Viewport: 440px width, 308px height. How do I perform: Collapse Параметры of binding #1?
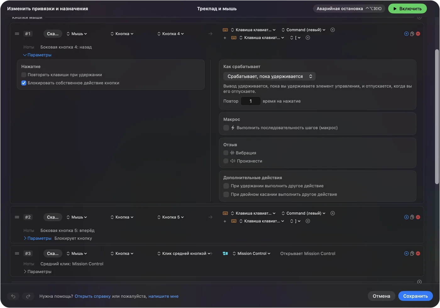pos(37,55)
